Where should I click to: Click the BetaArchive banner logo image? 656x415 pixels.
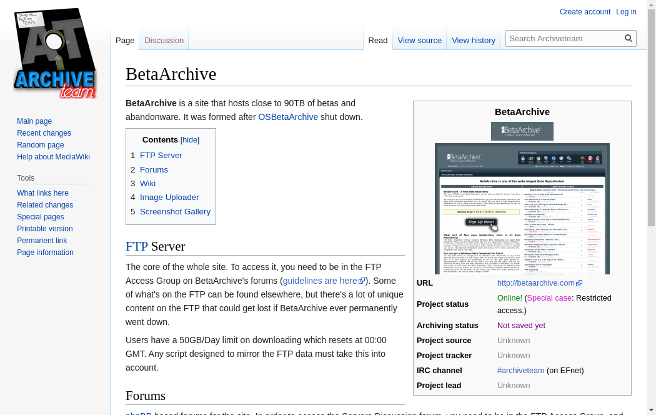click(522, 131)
